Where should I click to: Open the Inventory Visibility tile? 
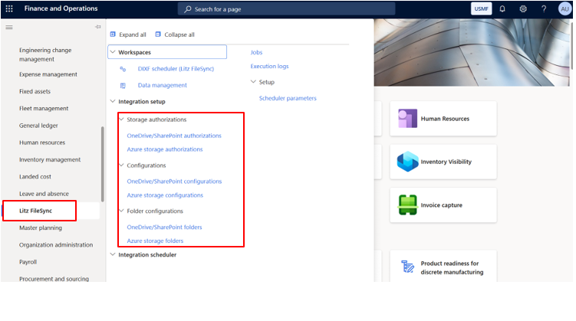tap(443, 162)
